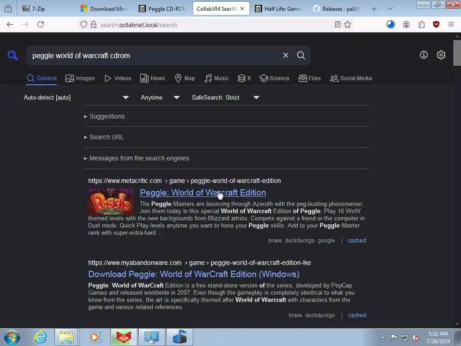461x346 pixels.
Task: Select the Science search category
Action: click(x=275, y=78)
